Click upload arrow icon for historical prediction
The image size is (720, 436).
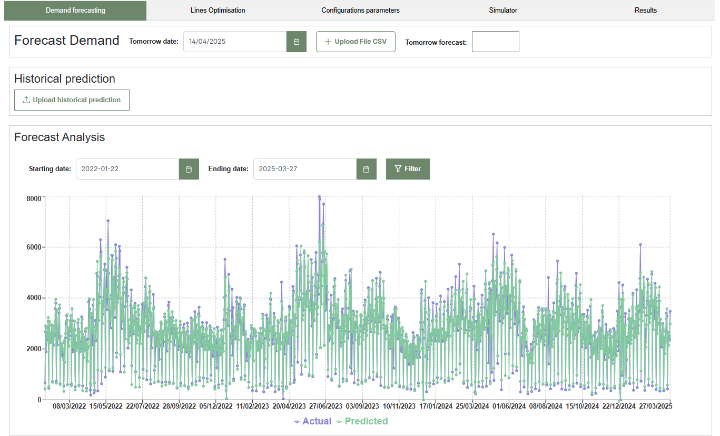tap(26, 100)
